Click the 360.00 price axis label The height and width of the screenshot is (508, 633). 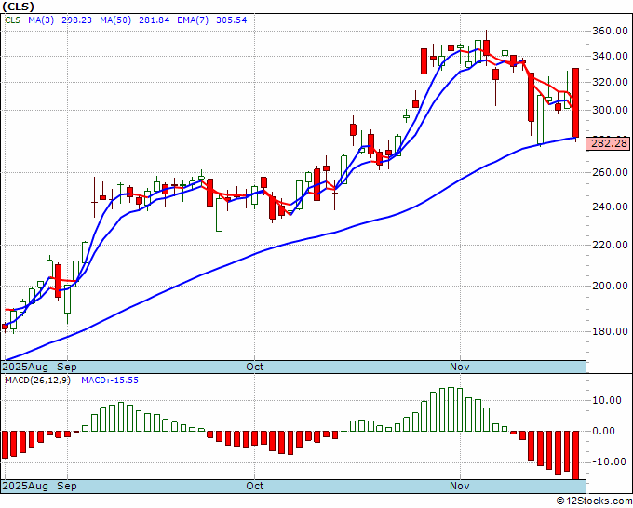[610, 31]
